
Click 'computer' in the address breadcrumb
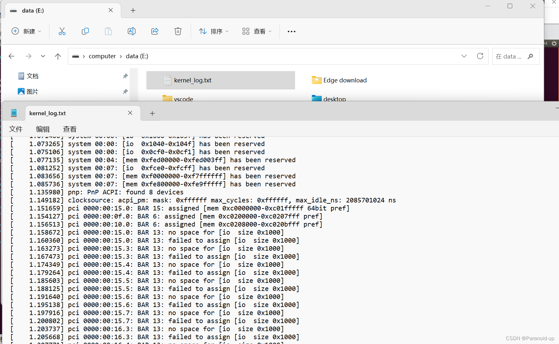102,56
